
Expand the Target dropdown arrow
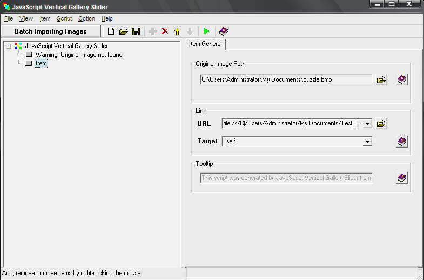(367, 141)
